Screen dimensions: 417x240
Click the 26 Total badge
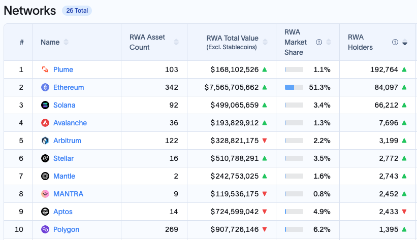coord(77,11)
